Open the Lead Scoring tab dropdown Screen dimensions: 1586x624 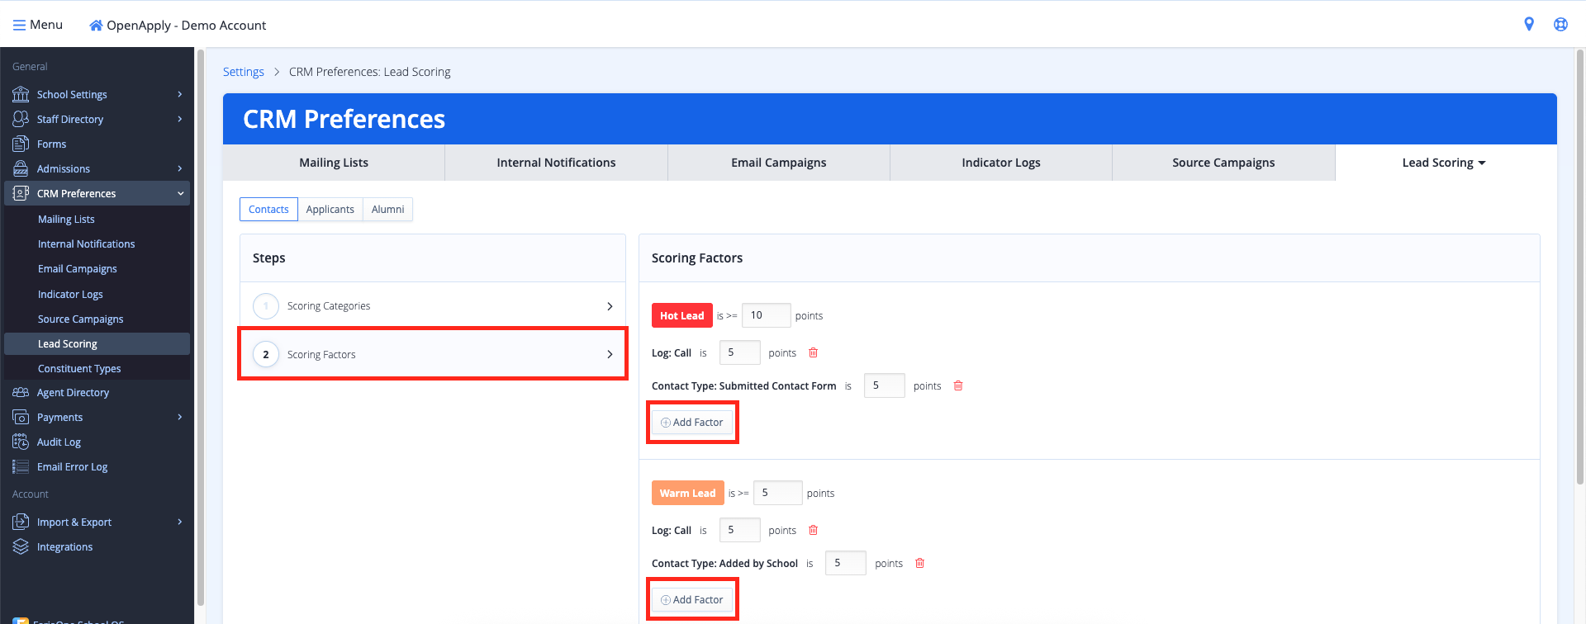tap(1445, 163)
